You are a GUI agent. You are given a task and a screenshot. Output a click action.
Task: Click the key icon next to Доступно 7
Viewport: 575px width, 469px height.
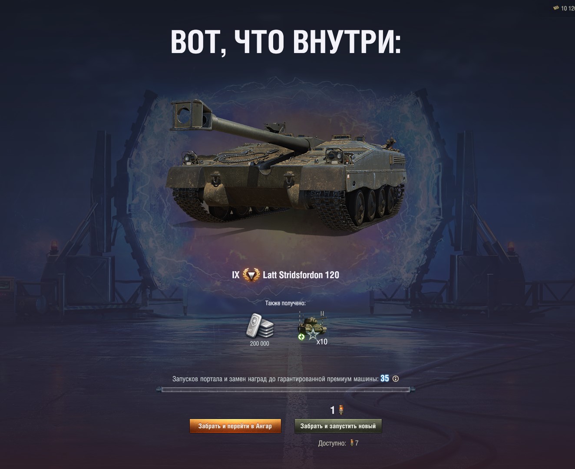[x=352, y=443]
